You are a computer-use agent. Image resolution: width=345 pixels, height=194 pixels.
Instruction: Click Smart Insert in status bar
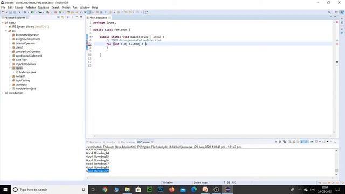point(201,182)
